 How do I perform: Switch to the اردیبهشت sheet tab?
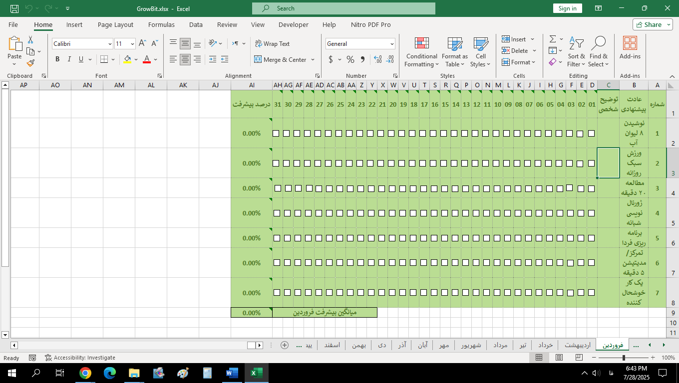[x=578, y=345]
